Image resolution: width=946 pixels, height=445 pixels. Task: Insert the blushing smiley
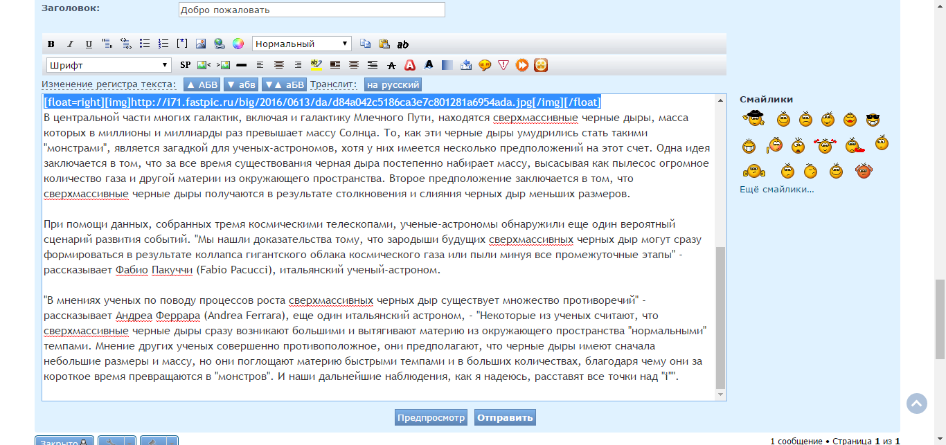[774, 144]
